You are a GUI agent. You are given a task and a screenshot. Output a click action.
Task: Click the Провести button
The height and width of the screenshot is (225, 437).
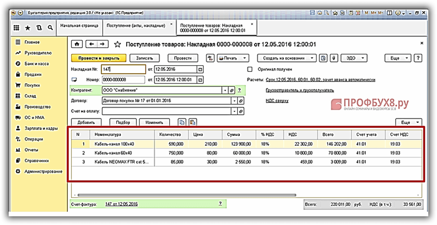tap(183, 58)
